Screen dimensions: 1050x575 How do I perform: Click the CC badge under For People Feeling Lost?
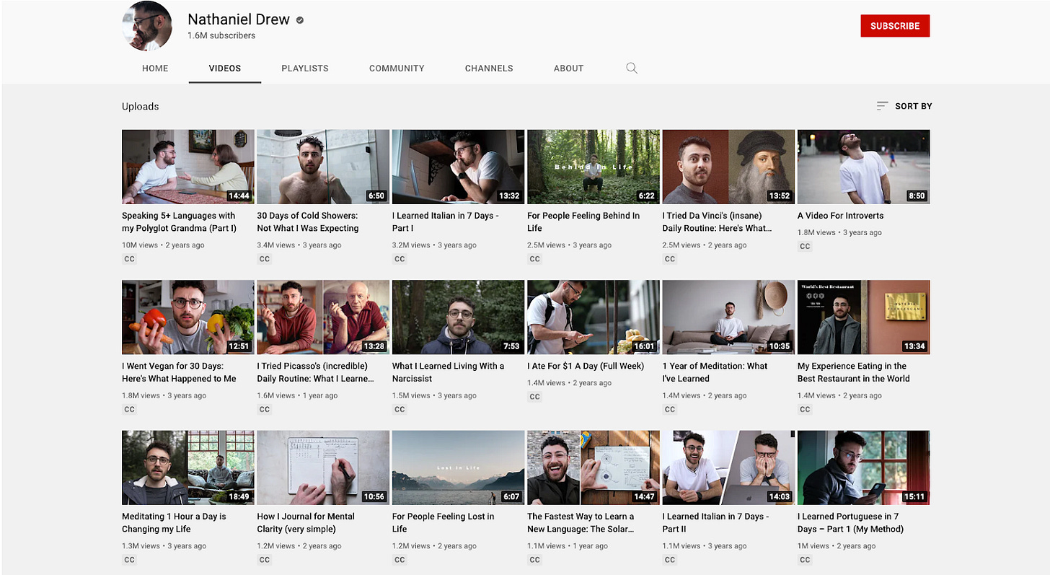pos(400,560)
